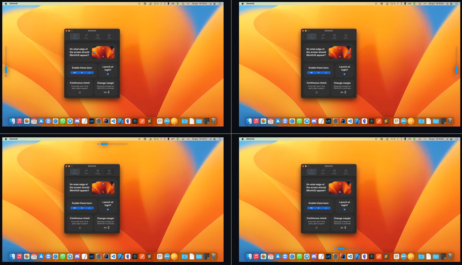This screenshot has width=462, height=265.
Task: Click the three-dots icon in the 18:16:34 menu bar
Action: 425,4
